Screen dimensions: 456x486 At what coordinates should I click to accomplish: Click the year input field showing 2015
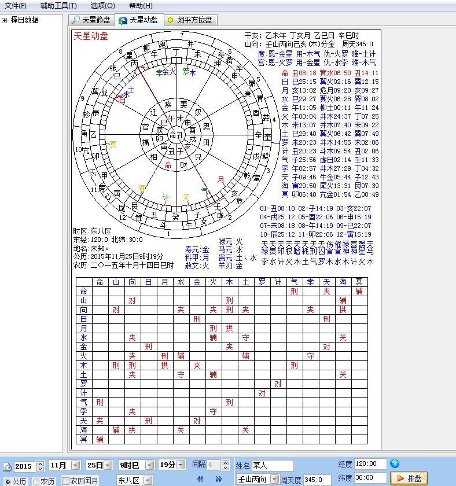[x=25, y=466]
